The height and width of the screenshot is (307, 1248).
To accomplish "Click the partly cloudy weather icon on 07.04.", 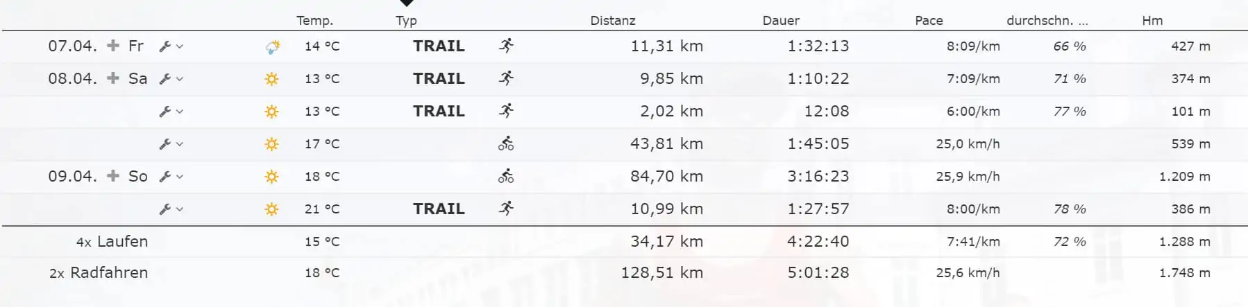I will tap(272, 46).
